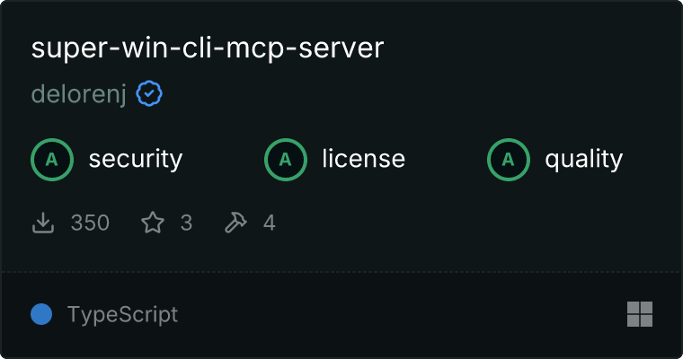Click the star outline icon
Image resolution: width=683 pixels, height=359 pixels.
pos(153,223)
